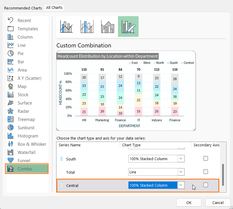Image resolution: width=233 pixels, height=209 pixels.
Task: Choose the Surface chart icon
Action: (11, 103)
